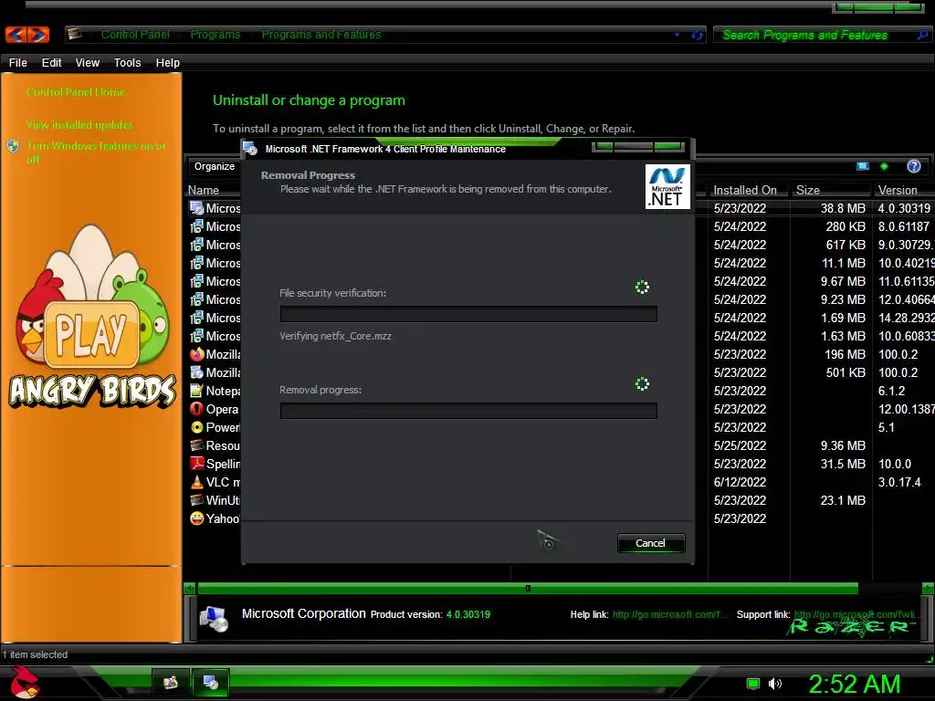Open View installed updates link
Viewport: 935px width, 701px height.
point(79,124)
